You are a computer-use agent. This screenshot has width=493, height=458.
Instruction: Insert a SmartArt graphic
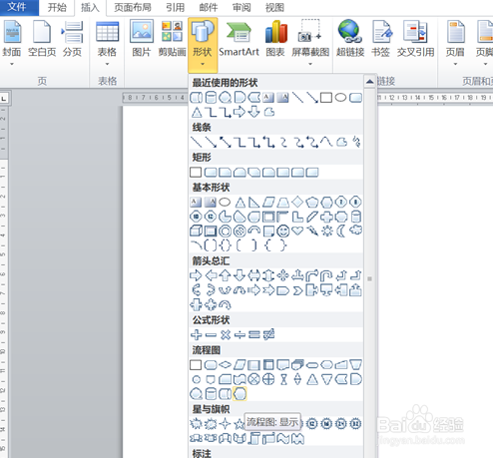tap(239, 39)
